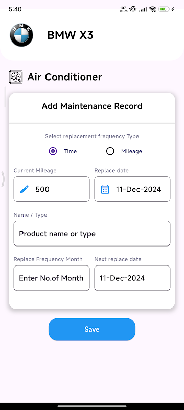Viewport: 184px width, 410px height.
Task: Open the Next replace date field
Action: [x=132, y=278]
